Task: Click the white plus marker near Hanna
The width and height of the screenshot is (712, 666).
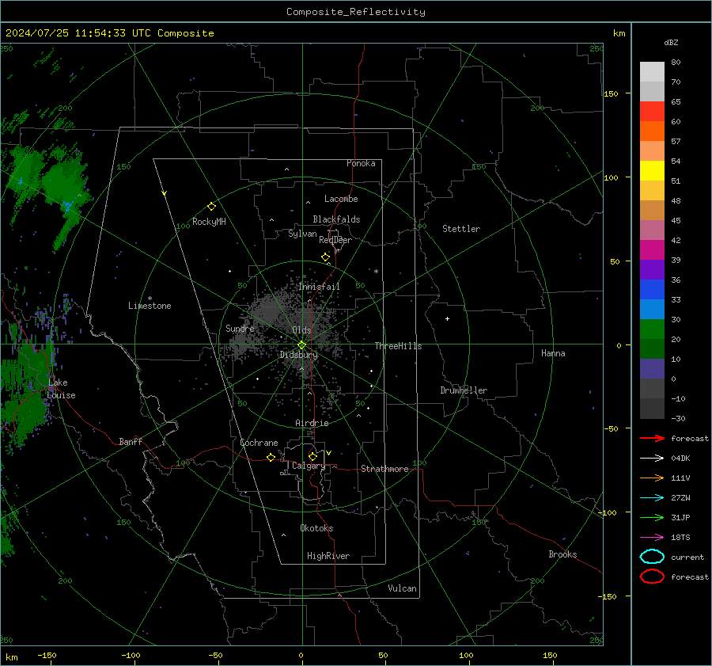Action: pyautogui.click(x=447, y=318)
